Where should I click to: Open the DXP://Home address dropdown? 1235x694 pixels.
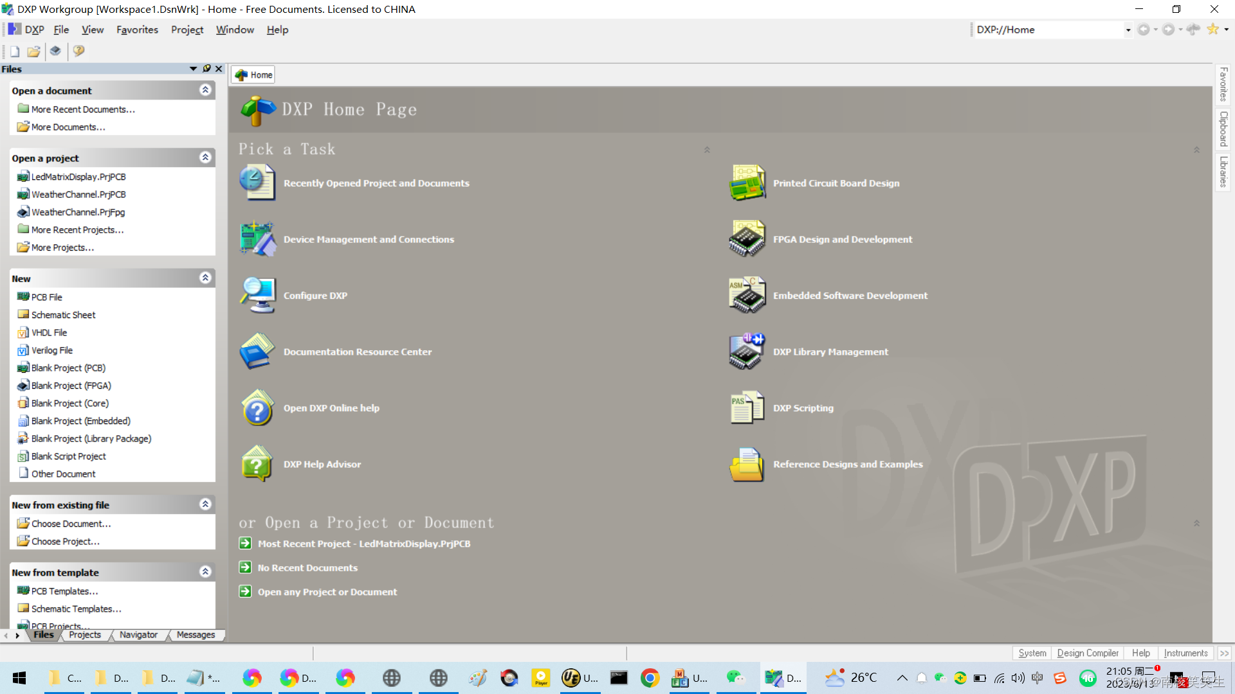tap(1128, 30)
